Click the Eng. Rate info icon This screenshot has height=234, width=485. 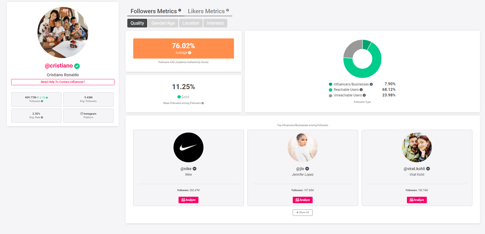(x=42, y=117)
